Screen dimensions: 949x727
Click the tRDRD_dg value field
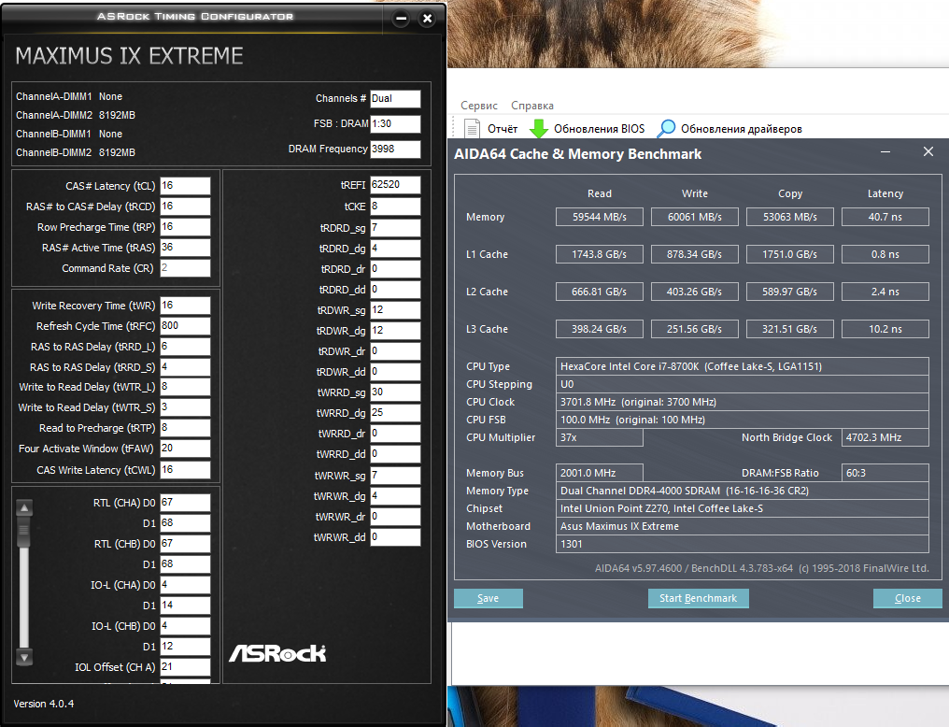395,249
